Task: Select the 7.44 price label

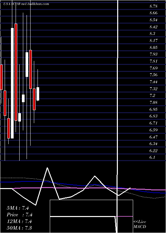Action: pos(153,82)
